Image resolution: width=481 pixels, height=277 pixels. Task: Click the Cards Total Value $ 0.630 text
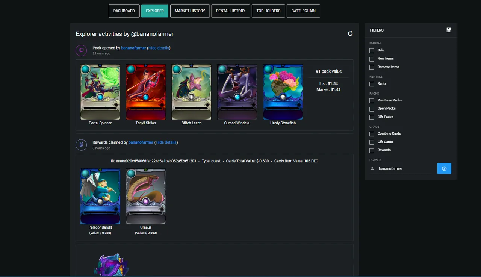247,161
